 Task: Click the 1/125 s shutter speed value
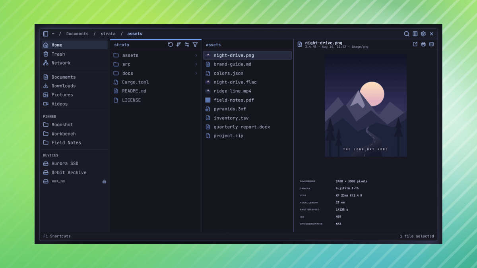[342, 210]
